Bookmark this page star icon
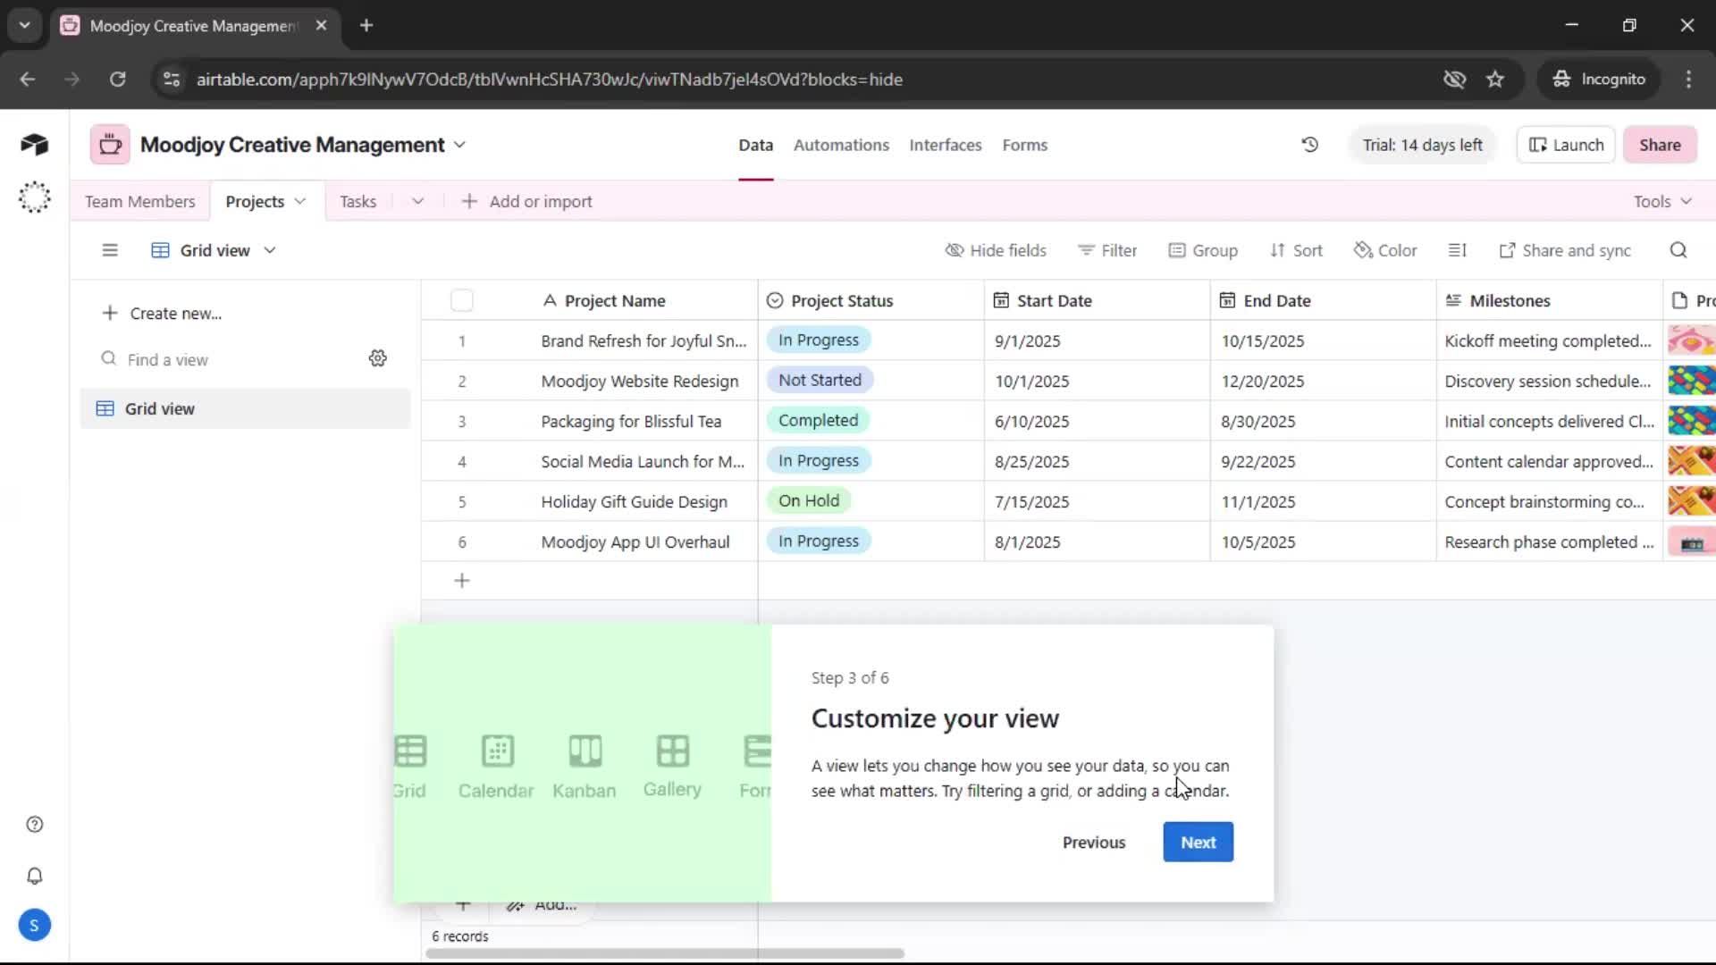The height and width of the screenshot is (965, 1716). tap(1495, 80)
